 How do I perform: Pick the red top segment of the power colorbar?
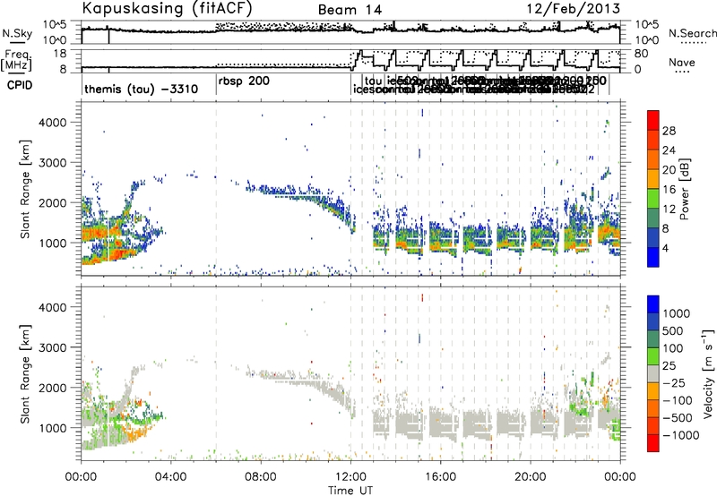pos(653,120)
